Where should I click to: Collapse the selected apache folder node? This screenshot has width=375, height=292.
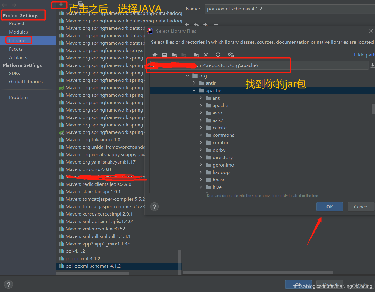[194, 91]
